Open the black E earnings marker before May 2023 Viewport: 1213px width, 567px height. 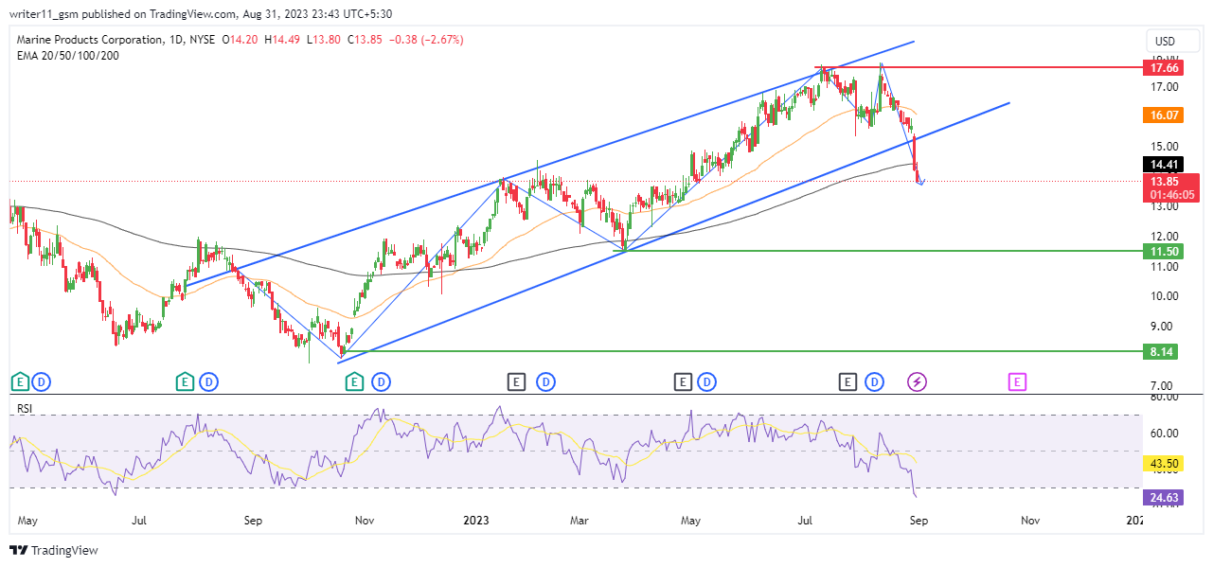[x=683, y=382]
